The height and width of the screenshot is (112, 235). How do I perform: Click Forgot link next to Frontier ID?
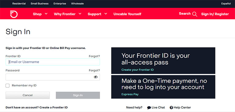94,56
